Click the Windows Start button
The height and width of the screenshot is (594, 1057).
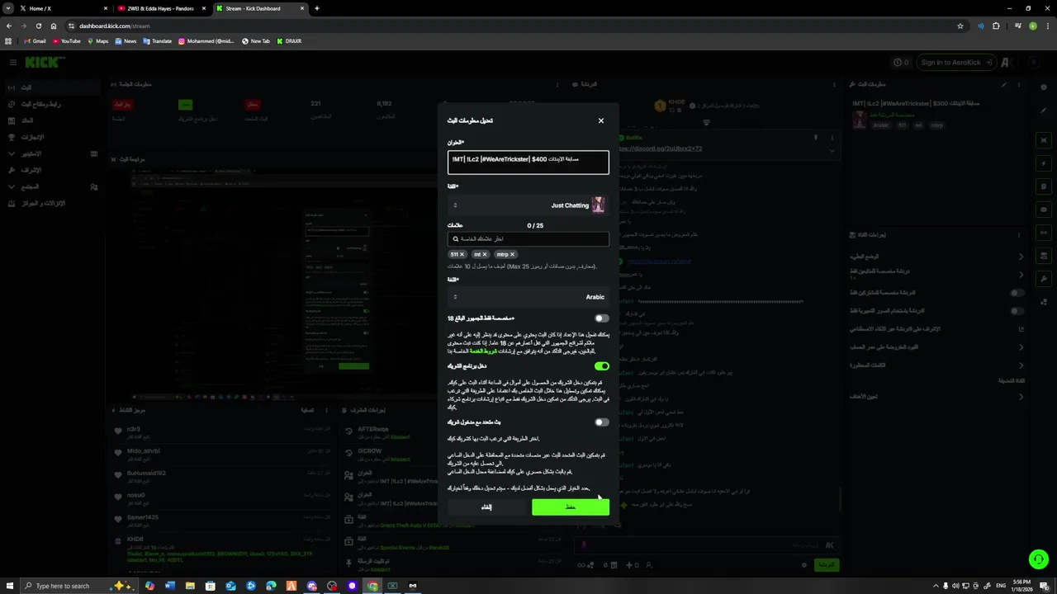(x=8, y=586)
